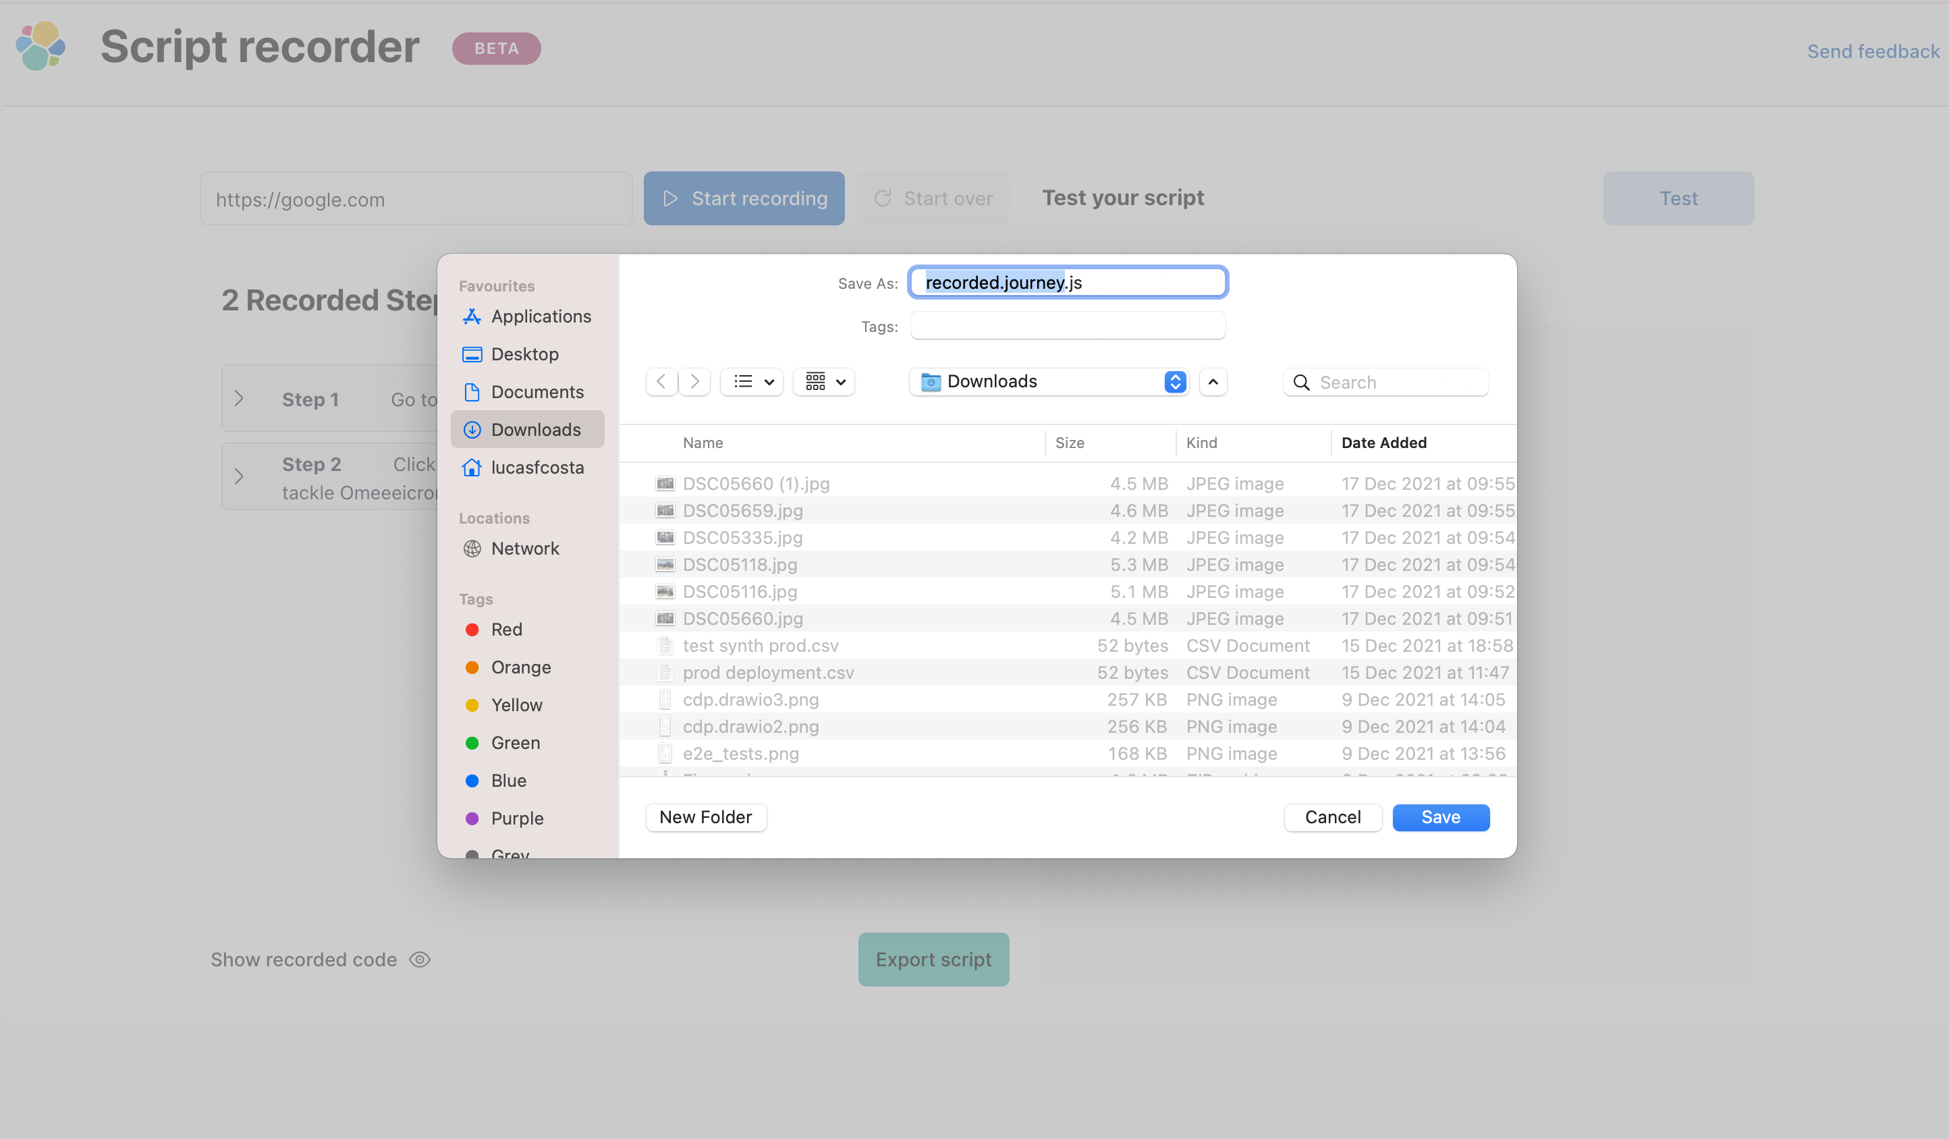Click the back navigation arrow in dialog
Image resolution: width=1949 pixels, height=1139 pixels.
click(661, 381)
